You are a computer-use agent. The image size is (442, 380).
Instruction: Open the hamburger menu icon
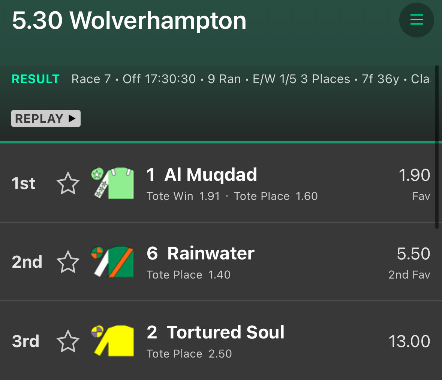point(417,20)
